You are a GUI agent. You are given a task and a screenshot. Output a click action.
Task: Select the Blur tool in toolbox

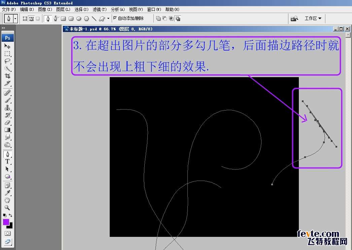point(7,137)
